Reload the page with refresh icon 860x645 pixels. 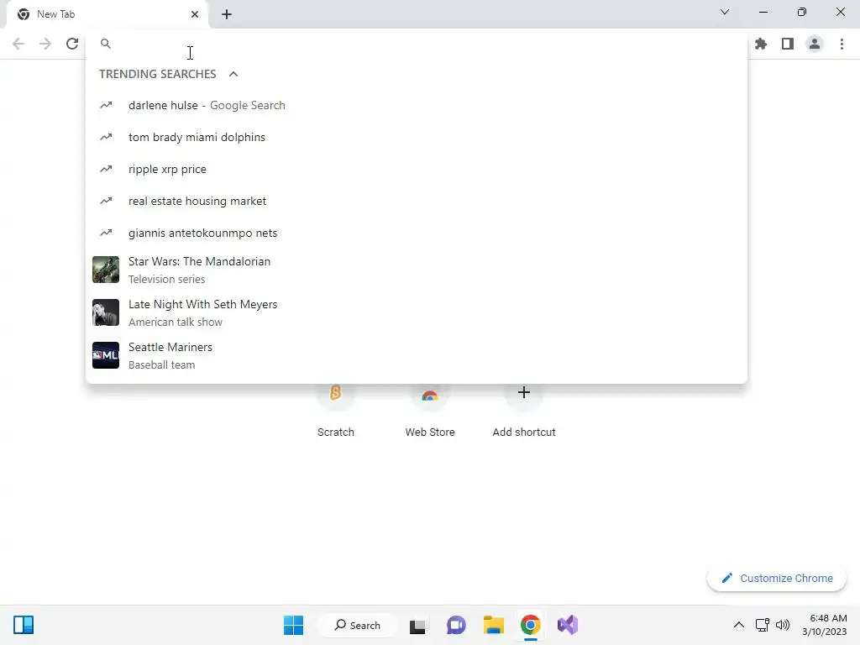(72, 44)
